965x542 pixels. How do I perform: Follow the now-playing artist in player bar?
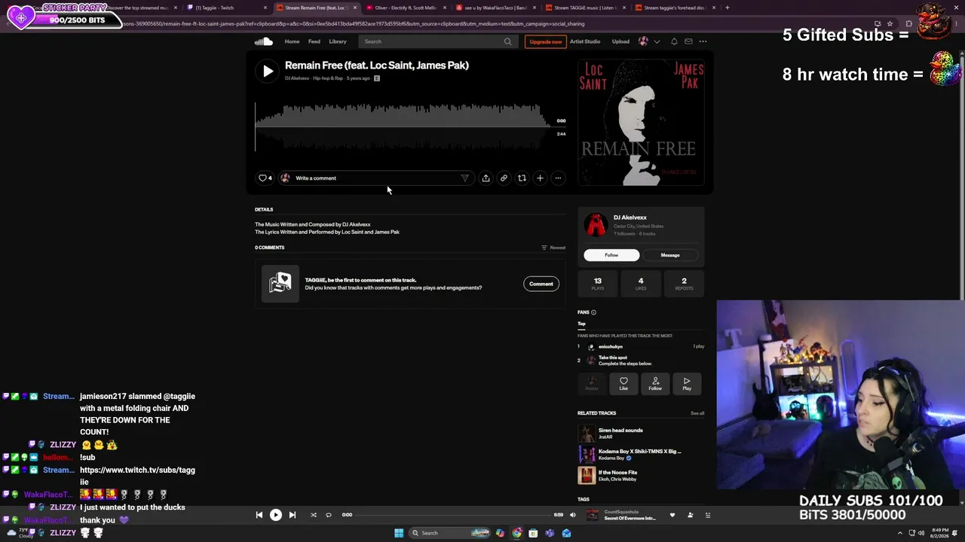click(x=690, y=515)
